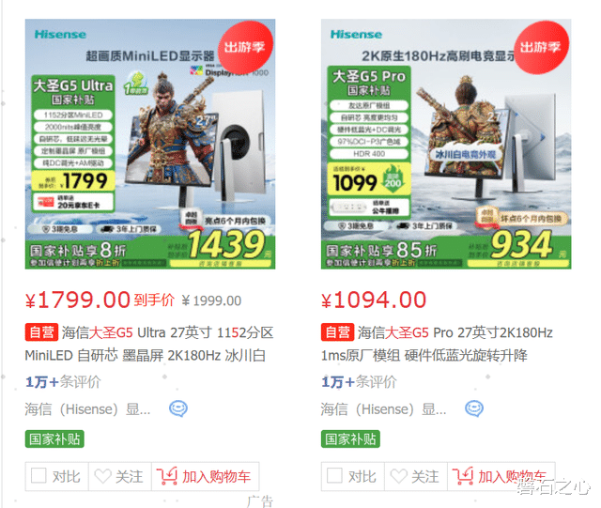Screen dimensions: 601x508
Task: Click 国家补贴 tag under G5 Ultra
Action: (x=54, y=439)
